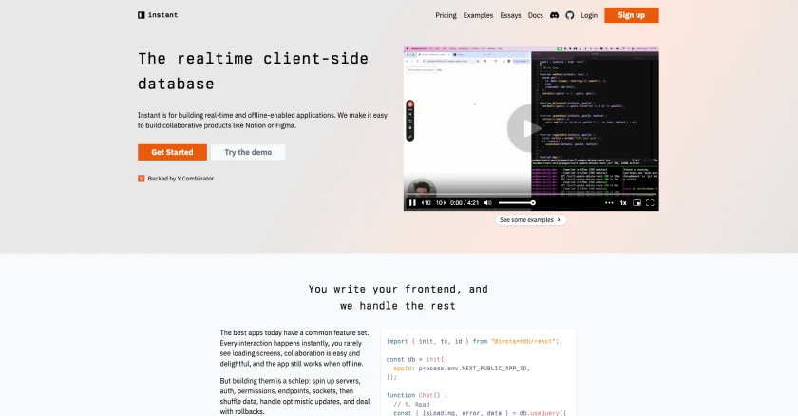Click the orange Sign up button
The width and height of the screenshot is (798, 416).
coord(632,15)
